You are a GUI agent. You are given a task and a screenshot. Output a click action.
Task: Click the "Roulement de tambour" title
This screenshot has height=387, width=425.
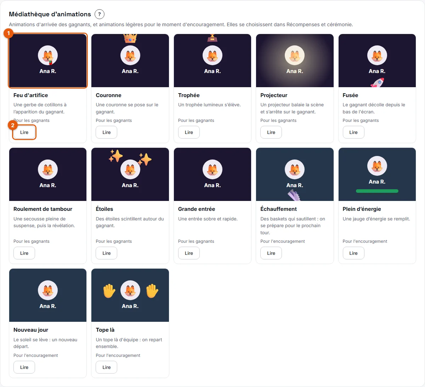[43, 209]
